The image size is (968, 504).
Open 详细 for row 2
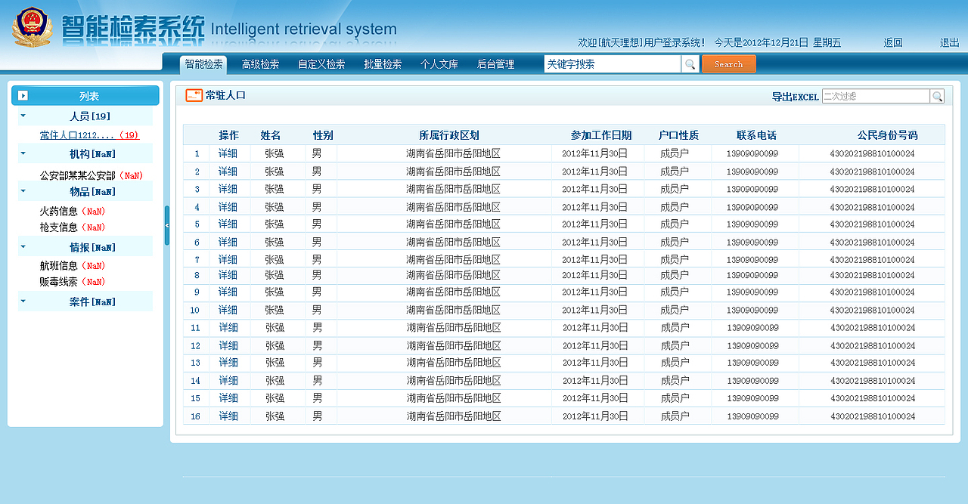(228, 172)
